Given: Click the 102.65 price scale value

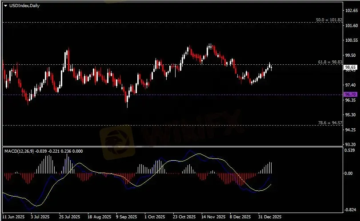Looking at the screenshot, I should 351,10.
